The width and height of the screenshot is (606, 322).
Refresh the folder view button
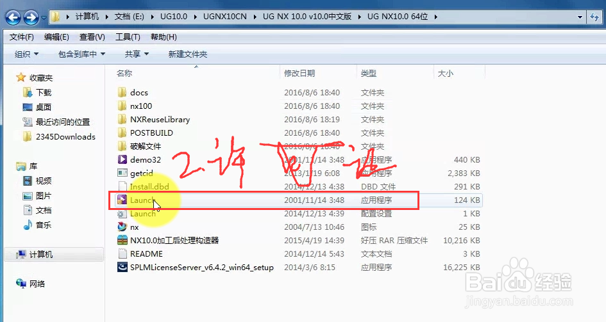tap(594, 17)
